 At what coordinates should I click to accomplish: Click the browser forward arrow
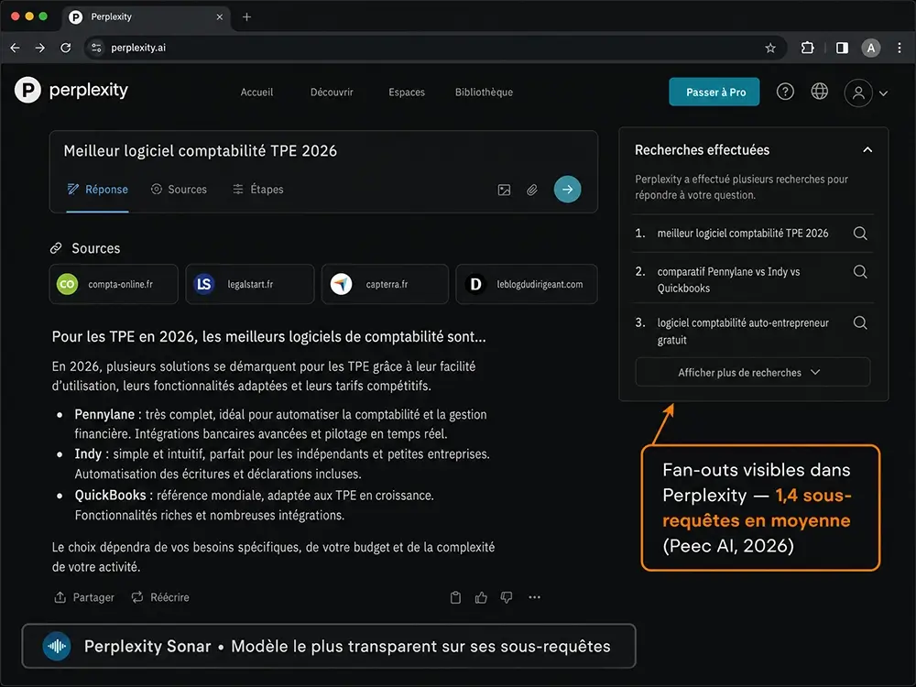[x=39, y=48]
